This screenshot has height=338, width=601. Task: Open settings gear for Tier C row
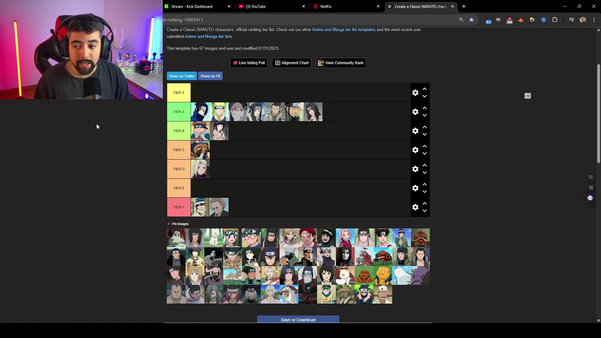[x=415, y=150]
